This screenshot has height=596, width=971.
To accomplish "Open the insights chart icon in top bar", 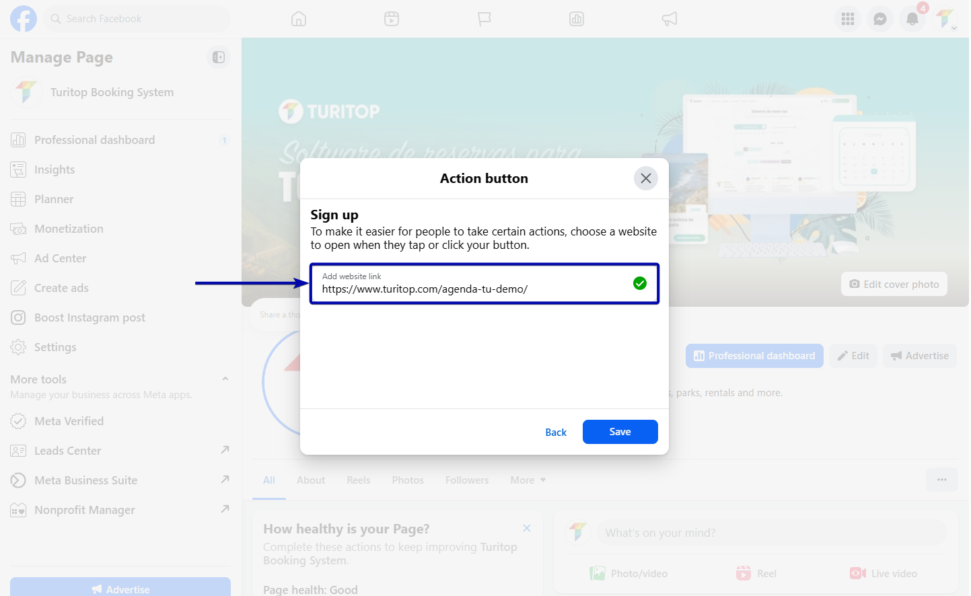I will point(577,19).
